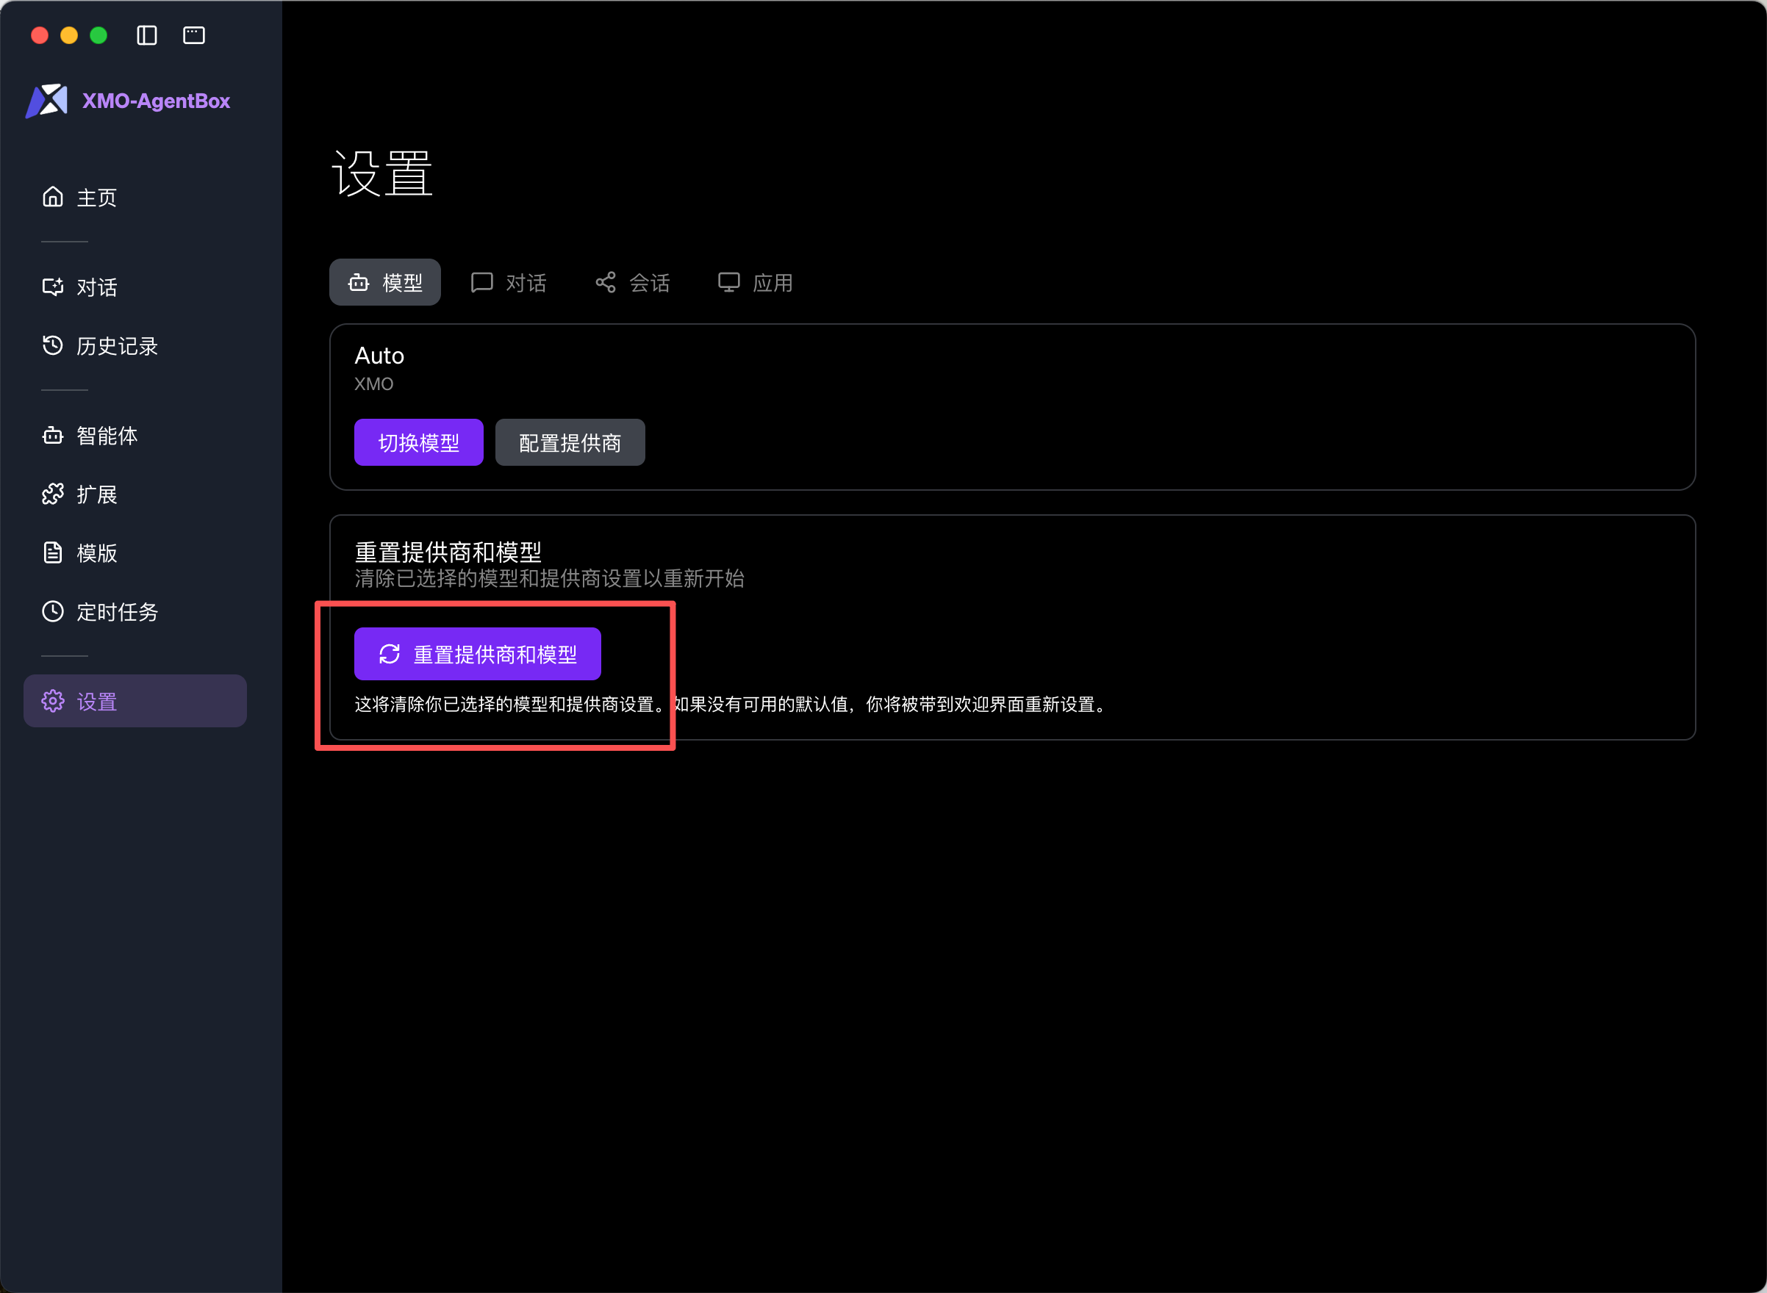The width and height of the screenshot is (1767, 1293).
Task: Click the 配置提供商 button
Action: [x=569, y=443]
